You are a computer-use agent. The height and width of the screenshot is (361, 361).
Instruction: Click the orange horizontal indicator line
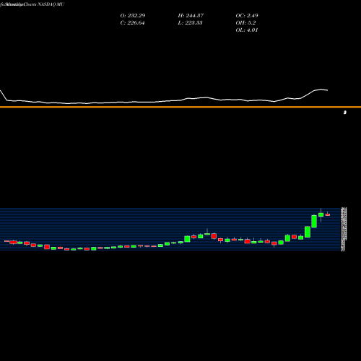pos(180,107)
